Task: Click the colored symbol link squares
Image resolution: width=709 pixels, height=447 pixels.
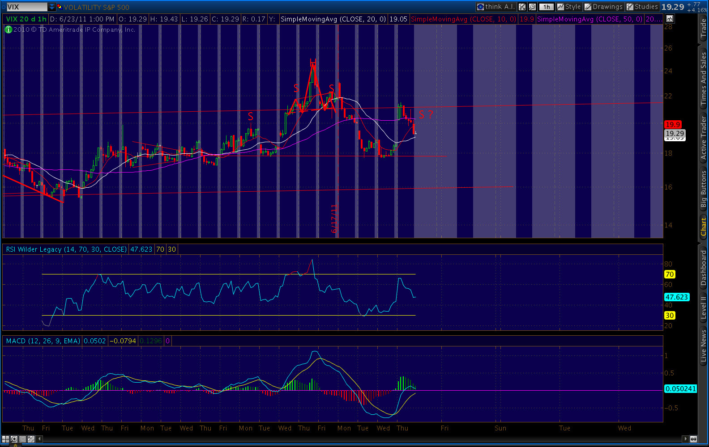Action: [59, 7]
